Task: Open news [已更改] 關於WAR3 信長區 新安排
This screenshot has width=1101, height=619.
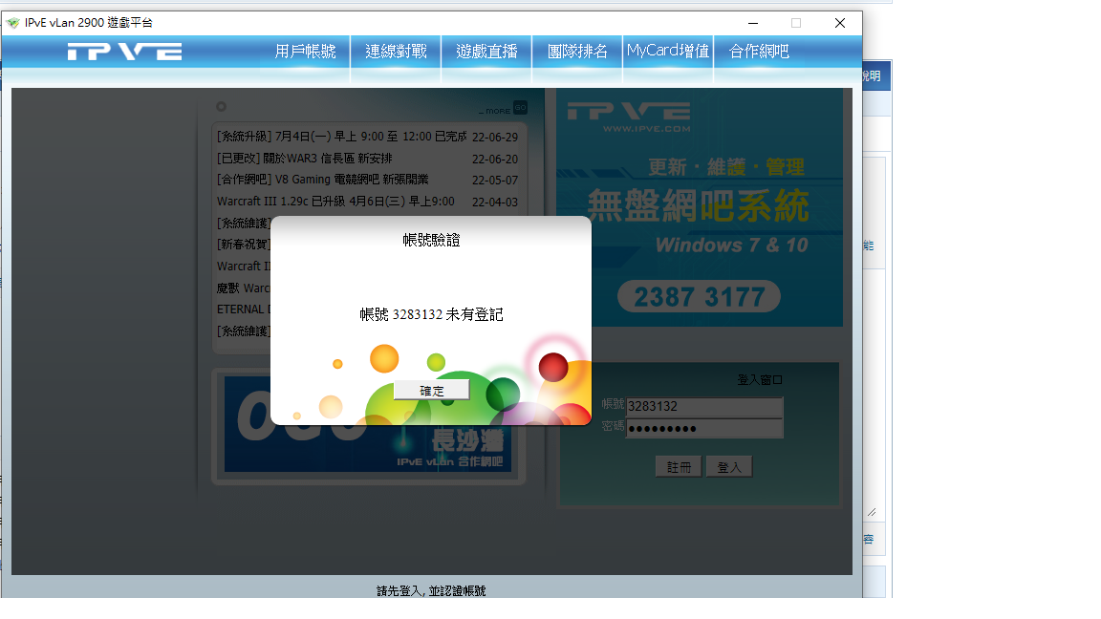Action: [305, 159]
